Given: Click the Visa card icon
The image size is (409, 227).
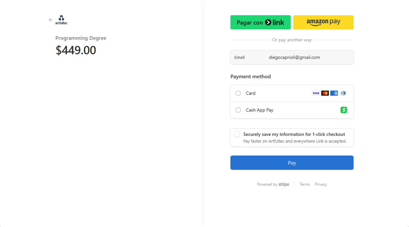Looking at the screenshot, I should coord(316,93).
